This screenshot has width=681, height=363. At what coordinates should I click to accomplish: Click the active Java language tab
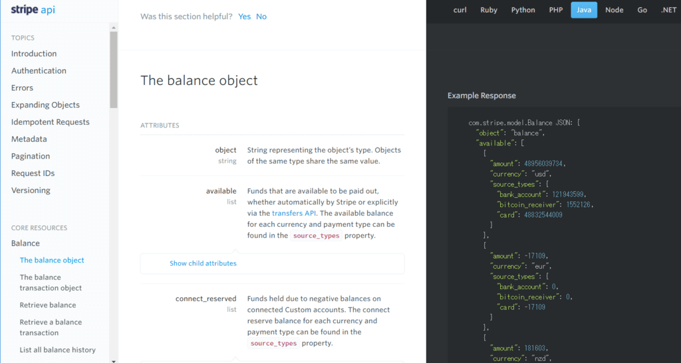(584, 10)
